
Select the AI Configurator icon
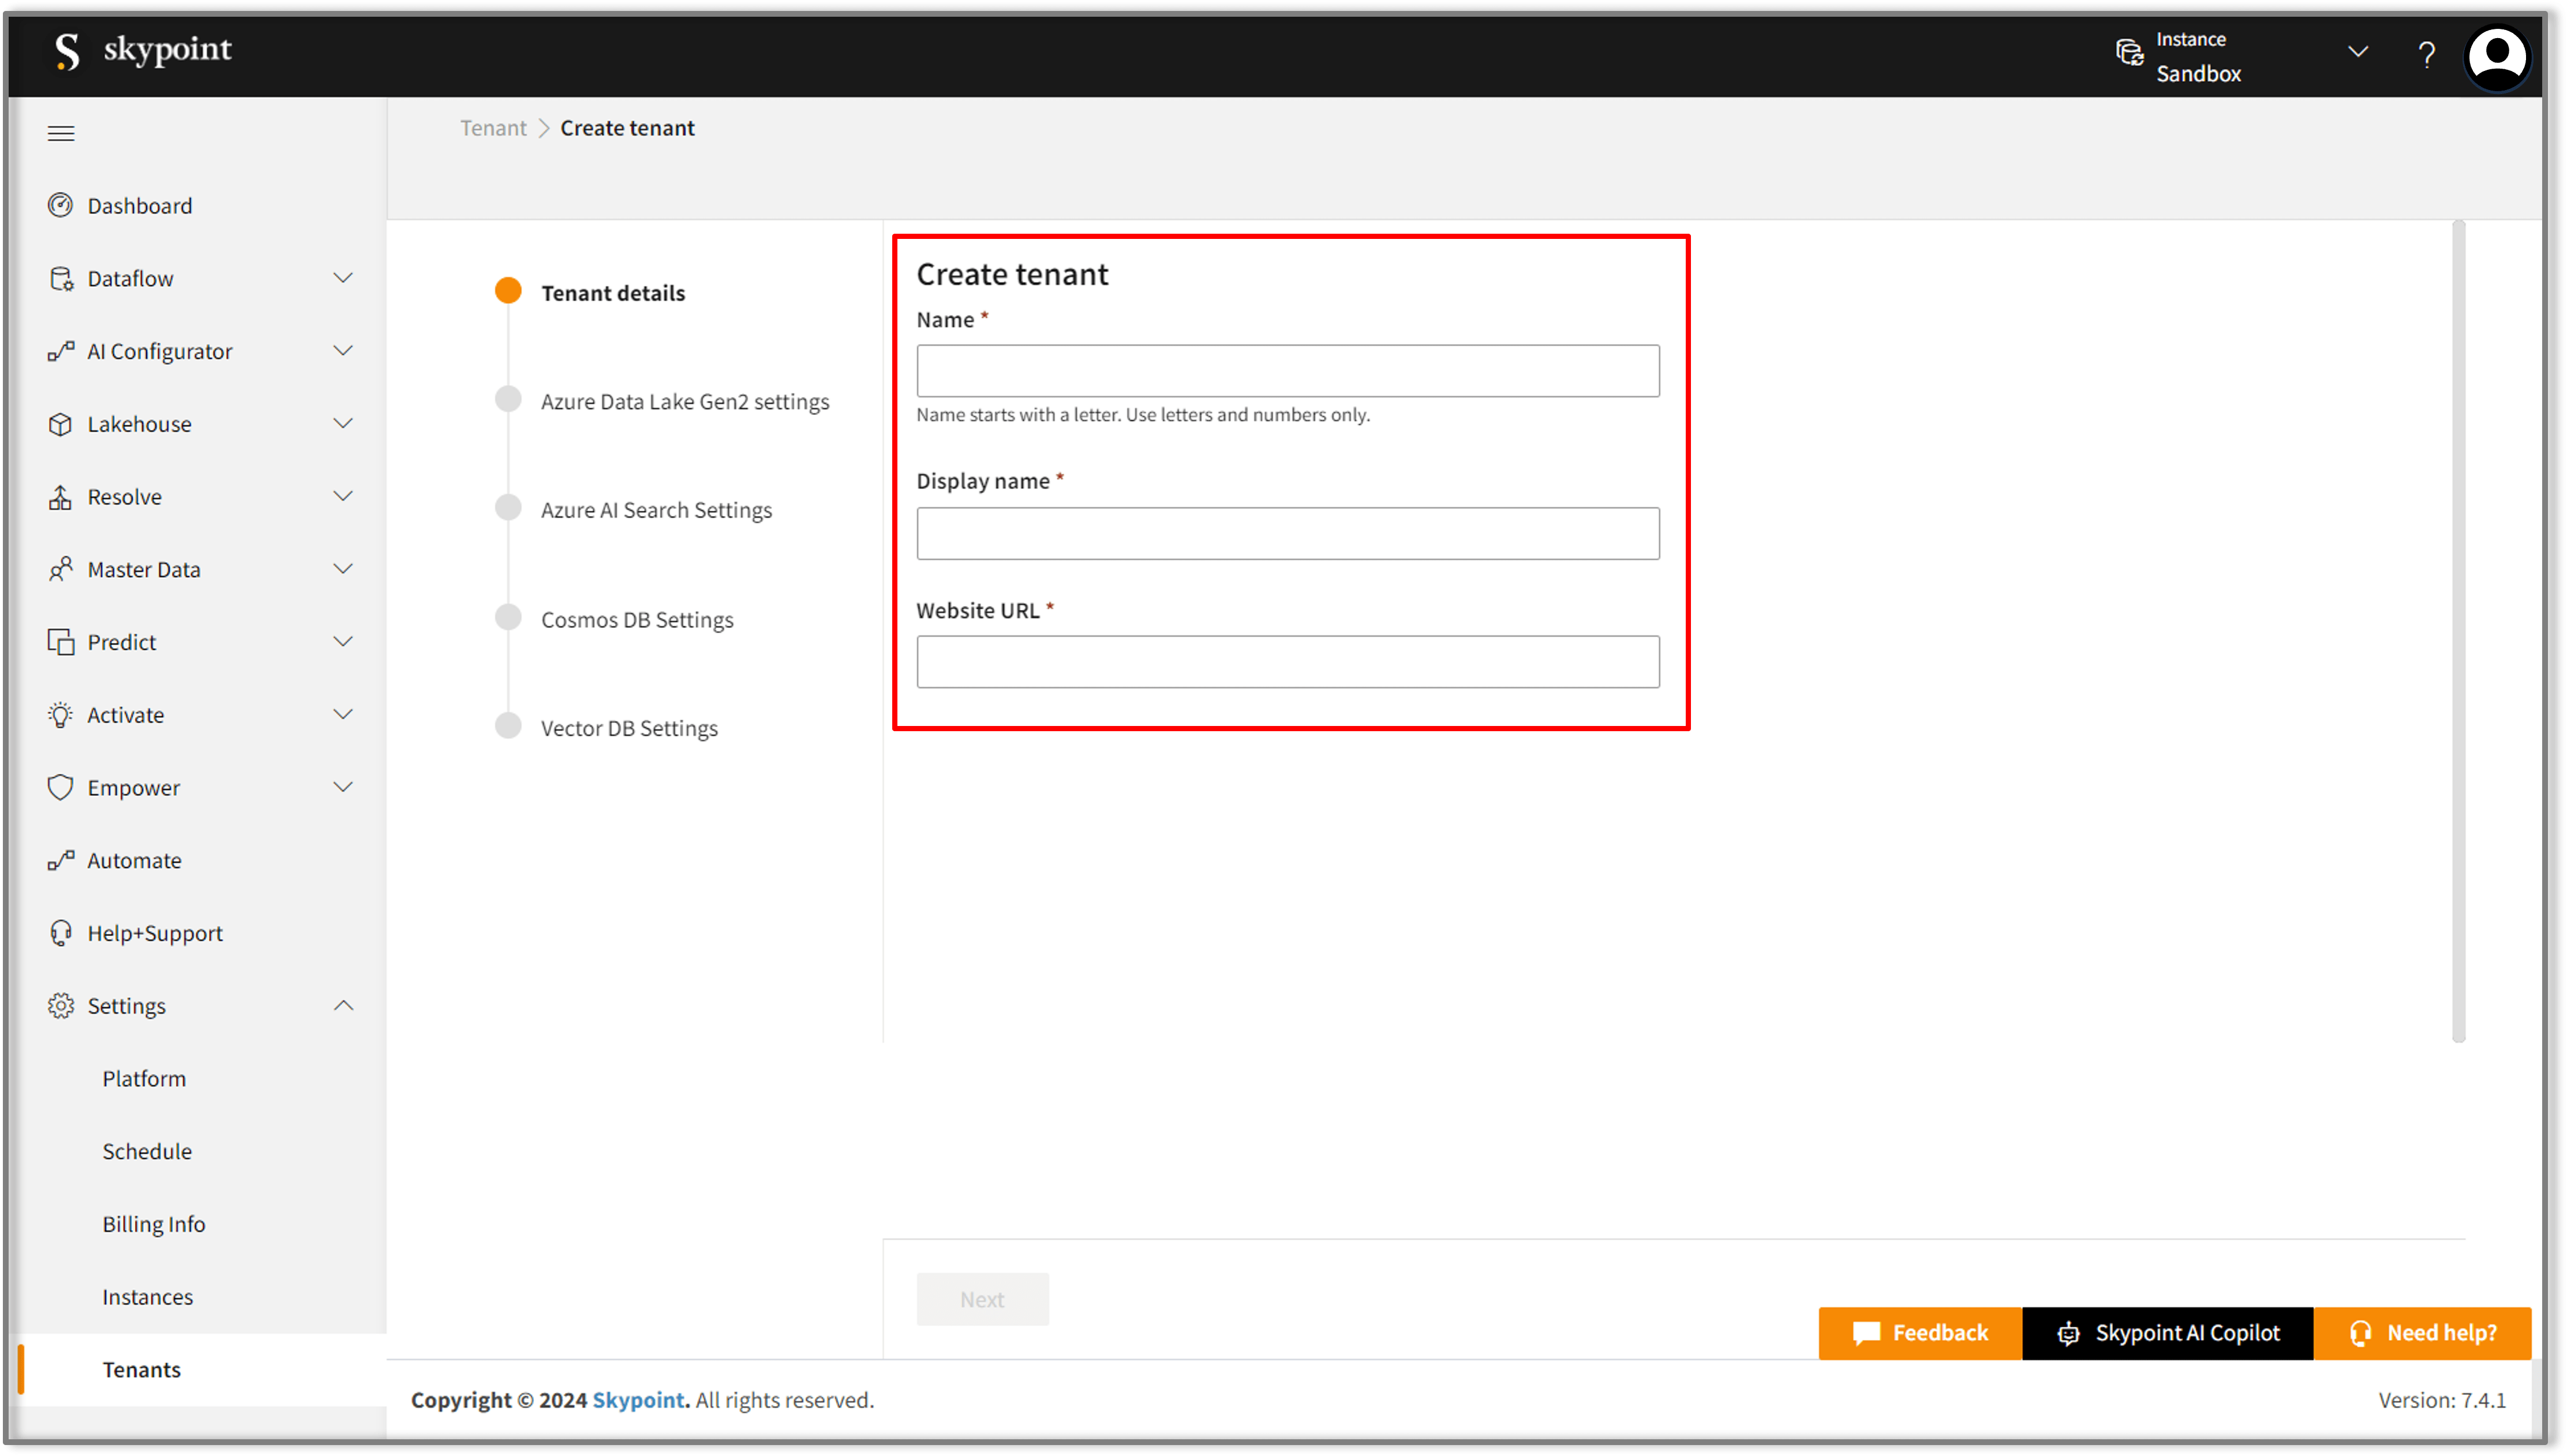pos(60,351)
